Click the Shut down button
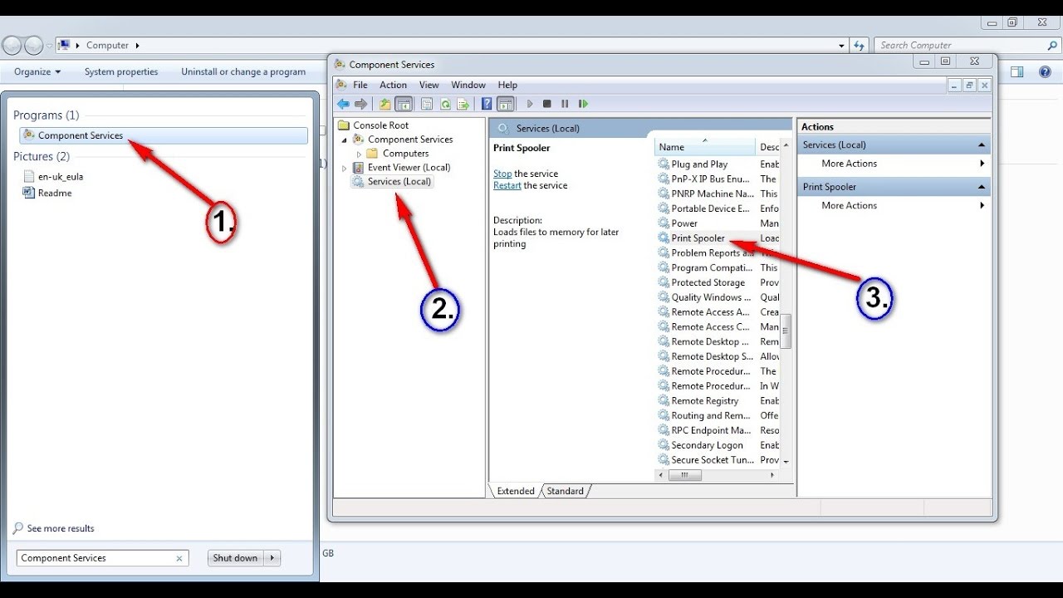Viewport: 1063px width, 598px height. (235, 558)
